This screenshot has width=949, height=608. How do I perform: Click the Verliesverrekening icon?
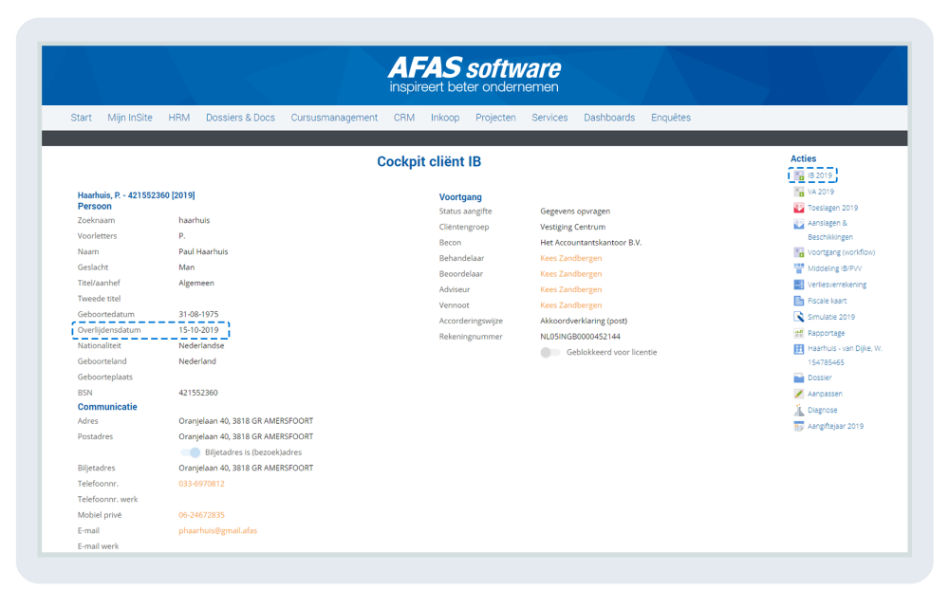[x=799, y=285]
